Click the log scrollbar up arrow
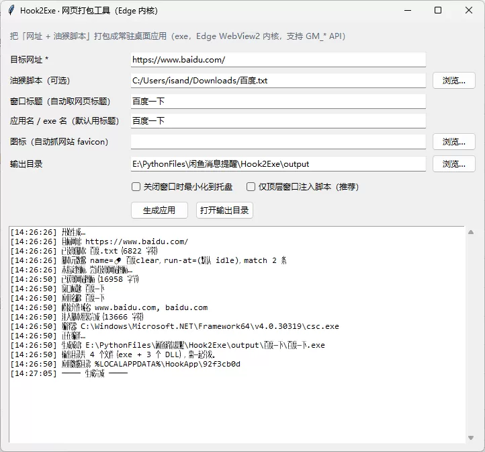Viewport: 485px width, 452px height. (x=471, y=232)
